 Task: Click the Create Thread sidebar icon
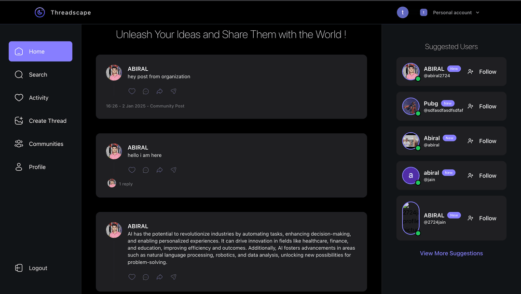coord(19,121)
